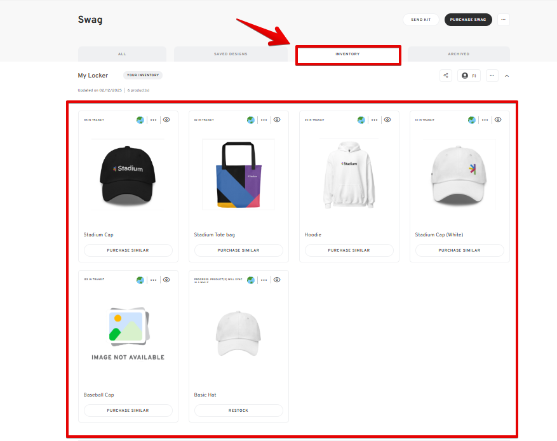The height and width of the screenshot is (441, 557).
Task: Open the Archived tab
Action: point(459,54)
